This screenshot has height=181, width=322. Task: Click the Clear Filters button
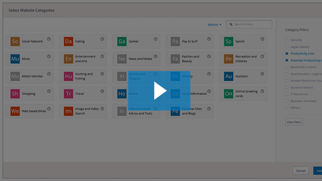pos(294,122)
